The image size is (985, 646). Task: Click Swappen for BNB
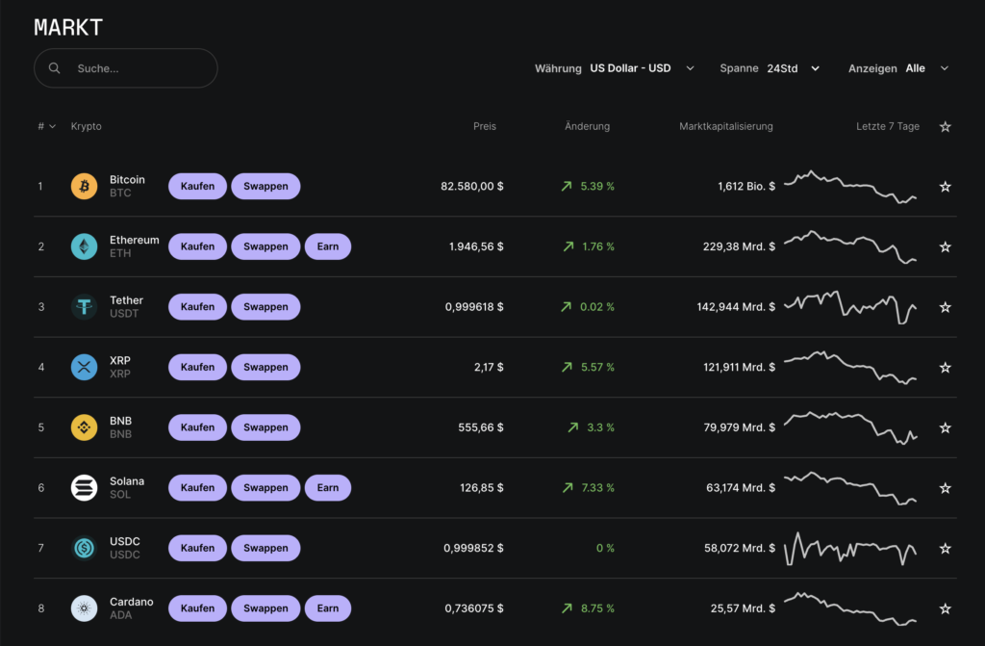click(265, 427)
